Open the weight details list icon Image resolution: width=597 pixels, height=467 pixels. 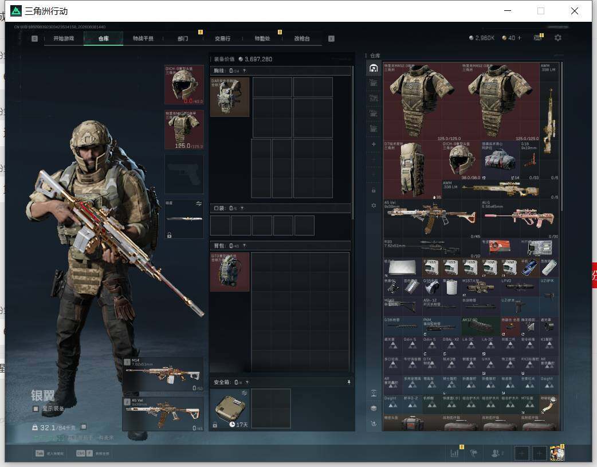83,427
